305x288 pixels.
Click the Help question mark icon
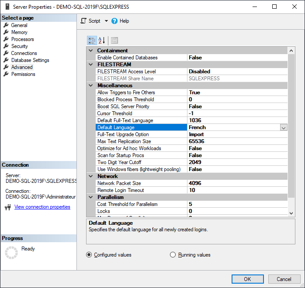(x=114, y=21)
